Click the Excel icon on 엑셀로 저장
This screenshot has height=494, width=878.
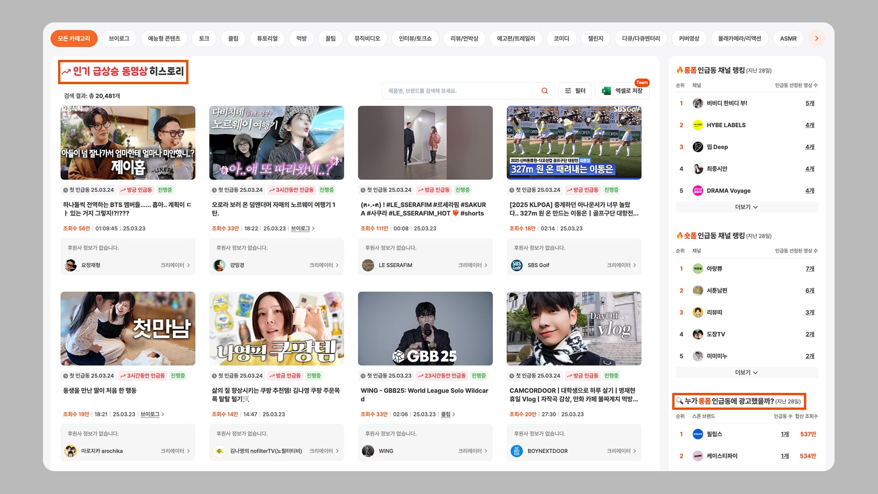pyautogui.click(x=607, y=91)
